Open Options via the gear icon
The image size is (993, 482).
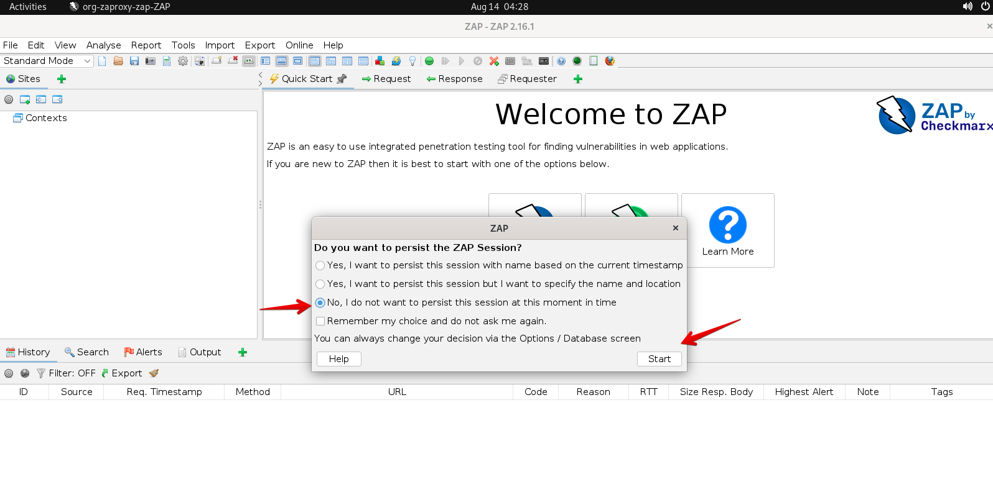183,61
